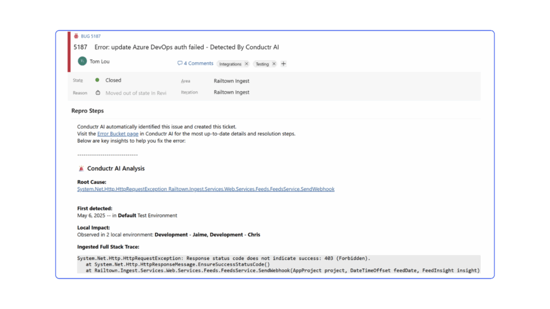Open the Error Bucket page link
Image resolution: width=550 pixels, height=309 pixels.
118,134
